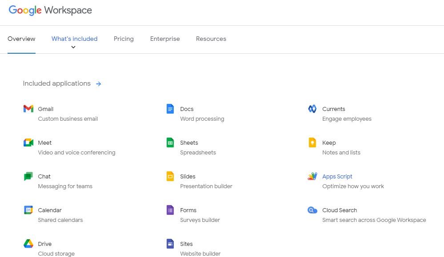The height and width of the screenshot is (257, 444).
Task: Expand the What's included dropdown chevron
Action: coord(73,47)
